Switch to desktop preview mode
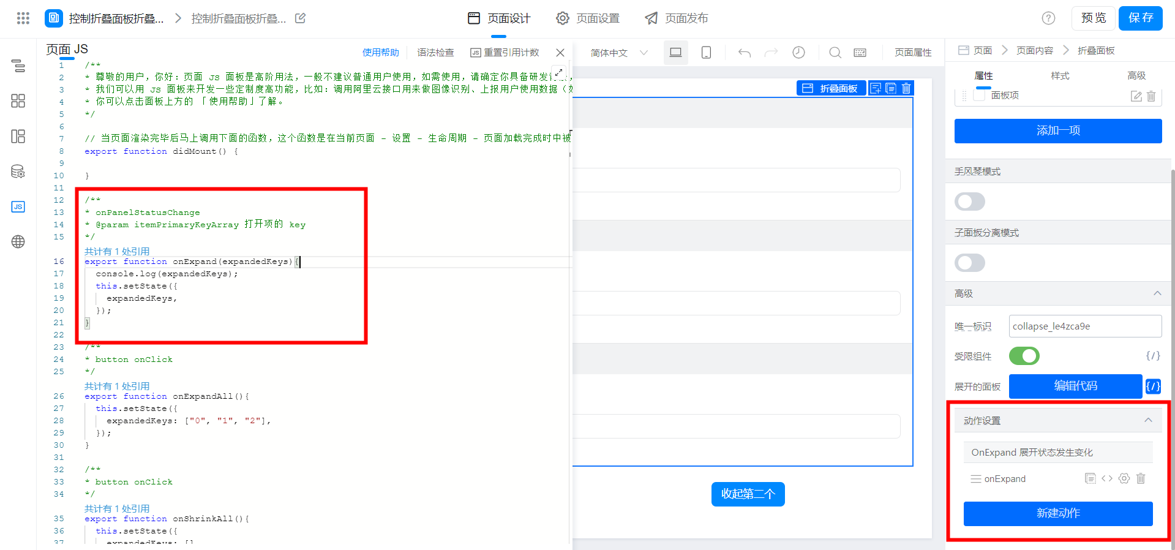 pos(675,53)
